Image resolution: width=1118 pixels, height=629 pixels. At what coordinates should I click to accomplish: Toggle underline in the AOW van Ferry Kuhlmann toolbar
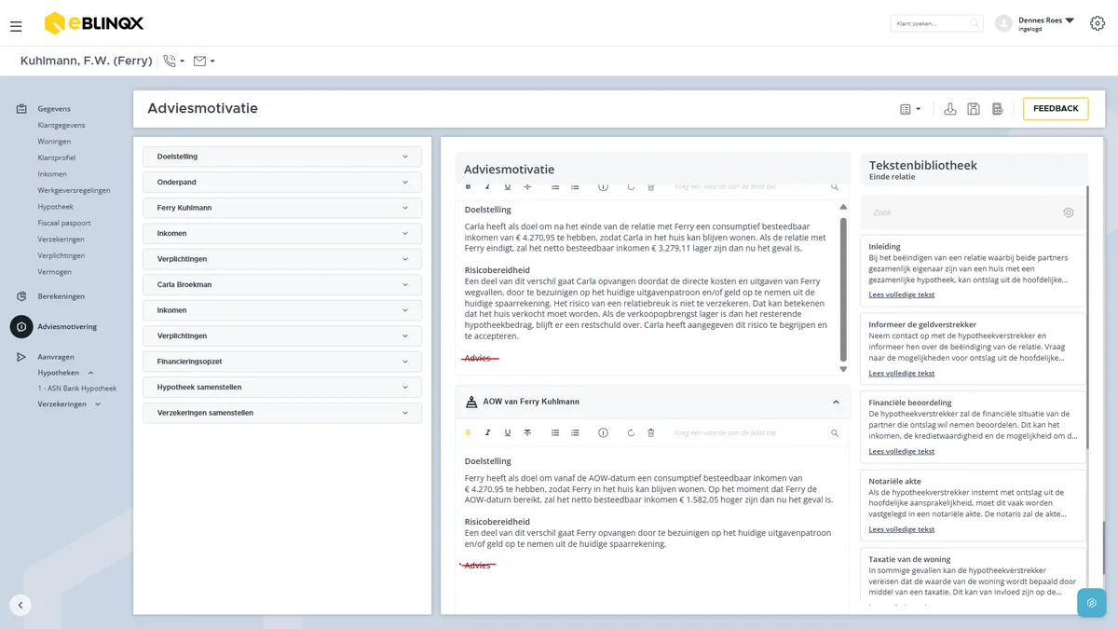(x=508, y=432)
